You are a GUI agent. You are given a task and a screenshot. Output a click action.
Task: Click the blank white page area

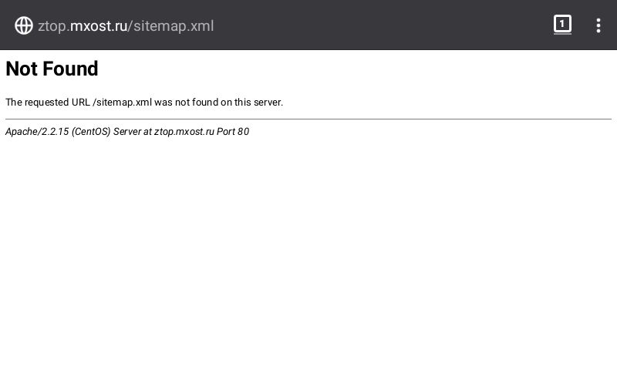(308, 254)
